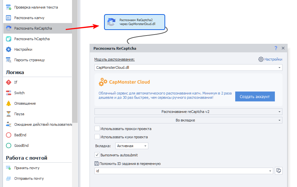The height and width of the screenshot is (187, 297).
Task: Open the Во вкладке mode dropdown
Action: point(188,120)
